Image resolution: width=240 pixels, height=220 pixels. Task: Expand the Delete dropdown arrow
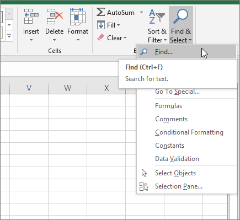[x=54, y=40]
